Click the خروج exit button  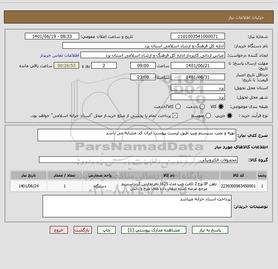pyautogui.click(x=59, y=230)
